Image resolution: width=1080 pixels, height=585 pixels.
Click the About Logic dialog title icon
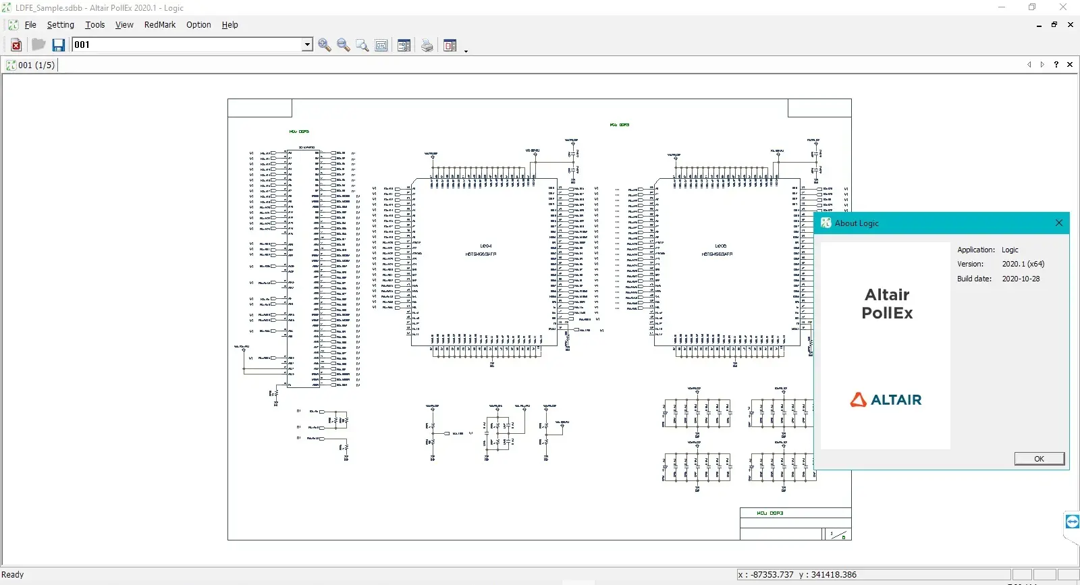pos(826,223)
